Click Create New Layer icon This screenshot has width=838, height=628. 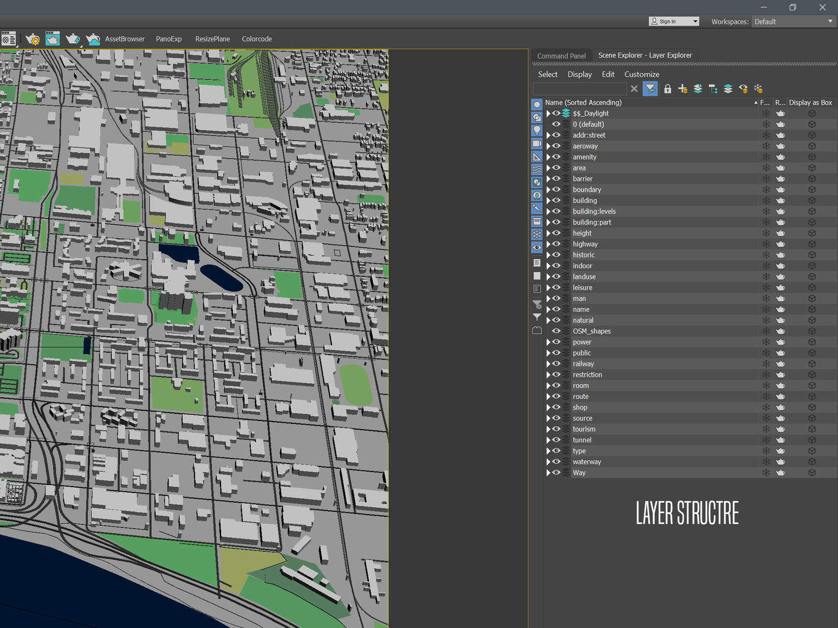pos(683,89)
